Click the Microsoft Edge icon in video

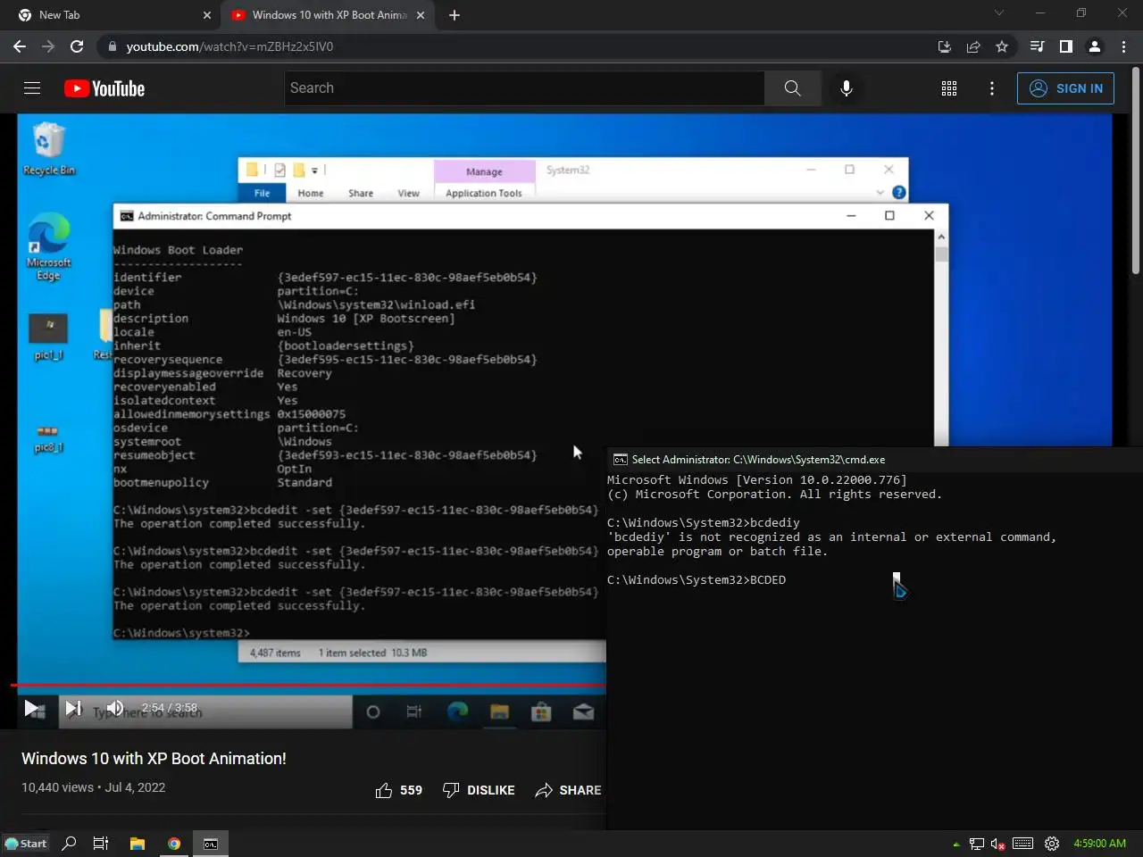point(48,247)
